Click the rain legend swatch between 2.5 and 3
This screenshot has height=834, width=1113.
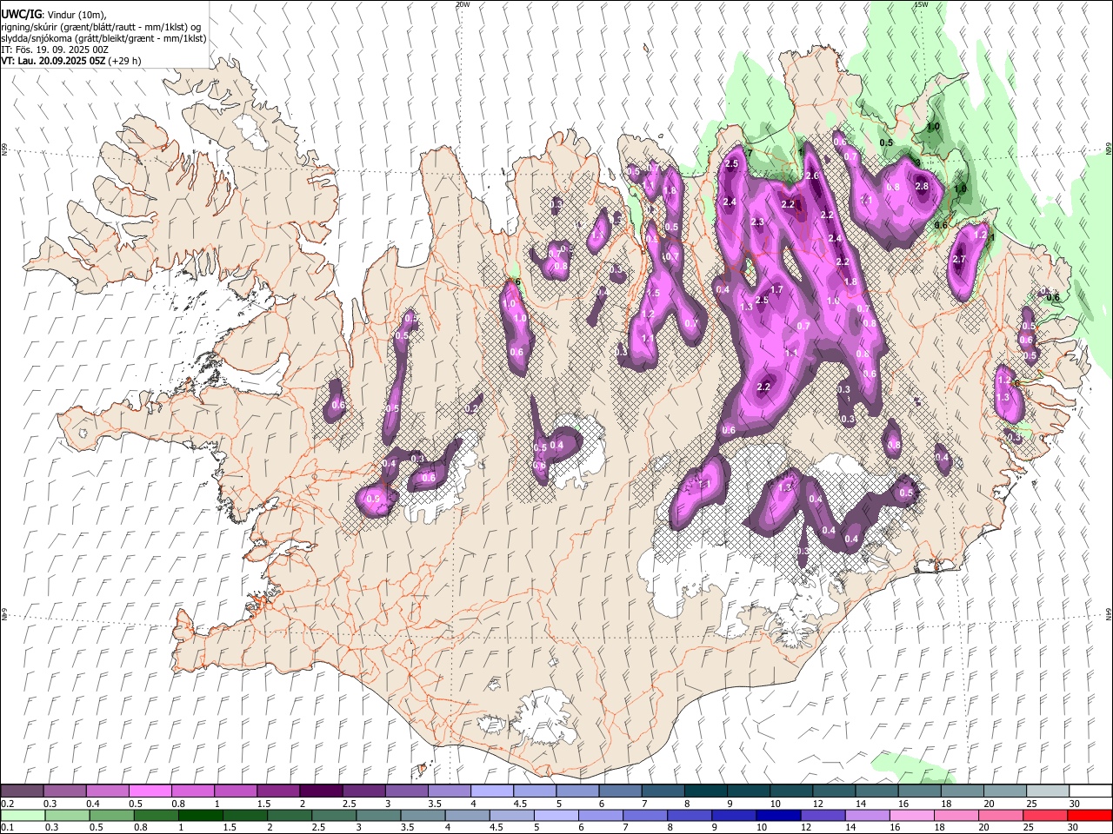[333, 816]
